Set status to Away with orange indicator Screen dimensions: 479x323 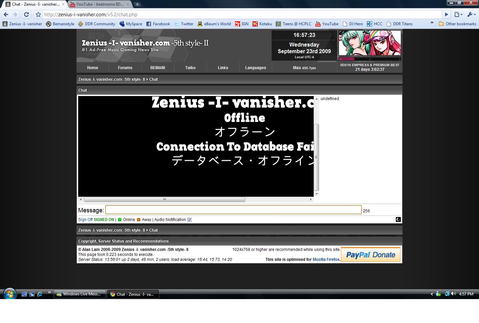pyautogui.click(x=144, y=220)
